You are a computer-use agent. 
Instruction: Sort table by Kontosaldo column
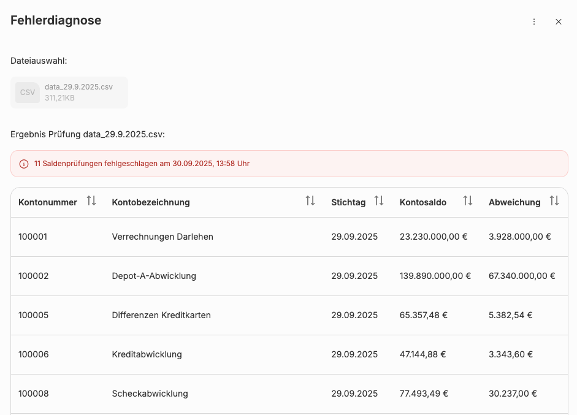(x=468, y=201)
